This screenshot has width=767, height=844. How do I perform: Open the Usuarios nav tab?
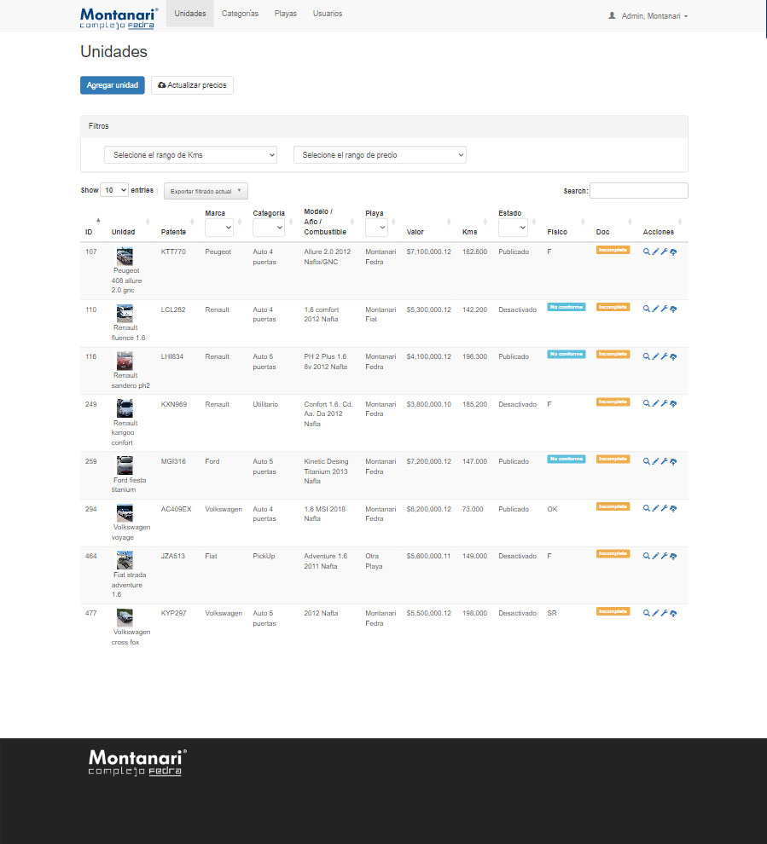coord(328,14)
